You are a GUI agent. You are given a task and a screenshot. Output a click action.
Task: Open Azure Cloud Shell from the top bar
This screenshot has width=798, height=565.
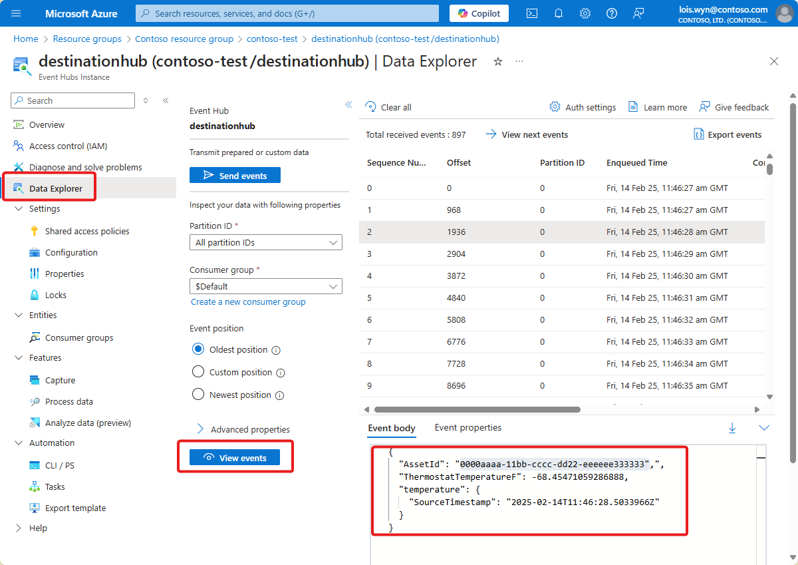[x=531, y=13]
